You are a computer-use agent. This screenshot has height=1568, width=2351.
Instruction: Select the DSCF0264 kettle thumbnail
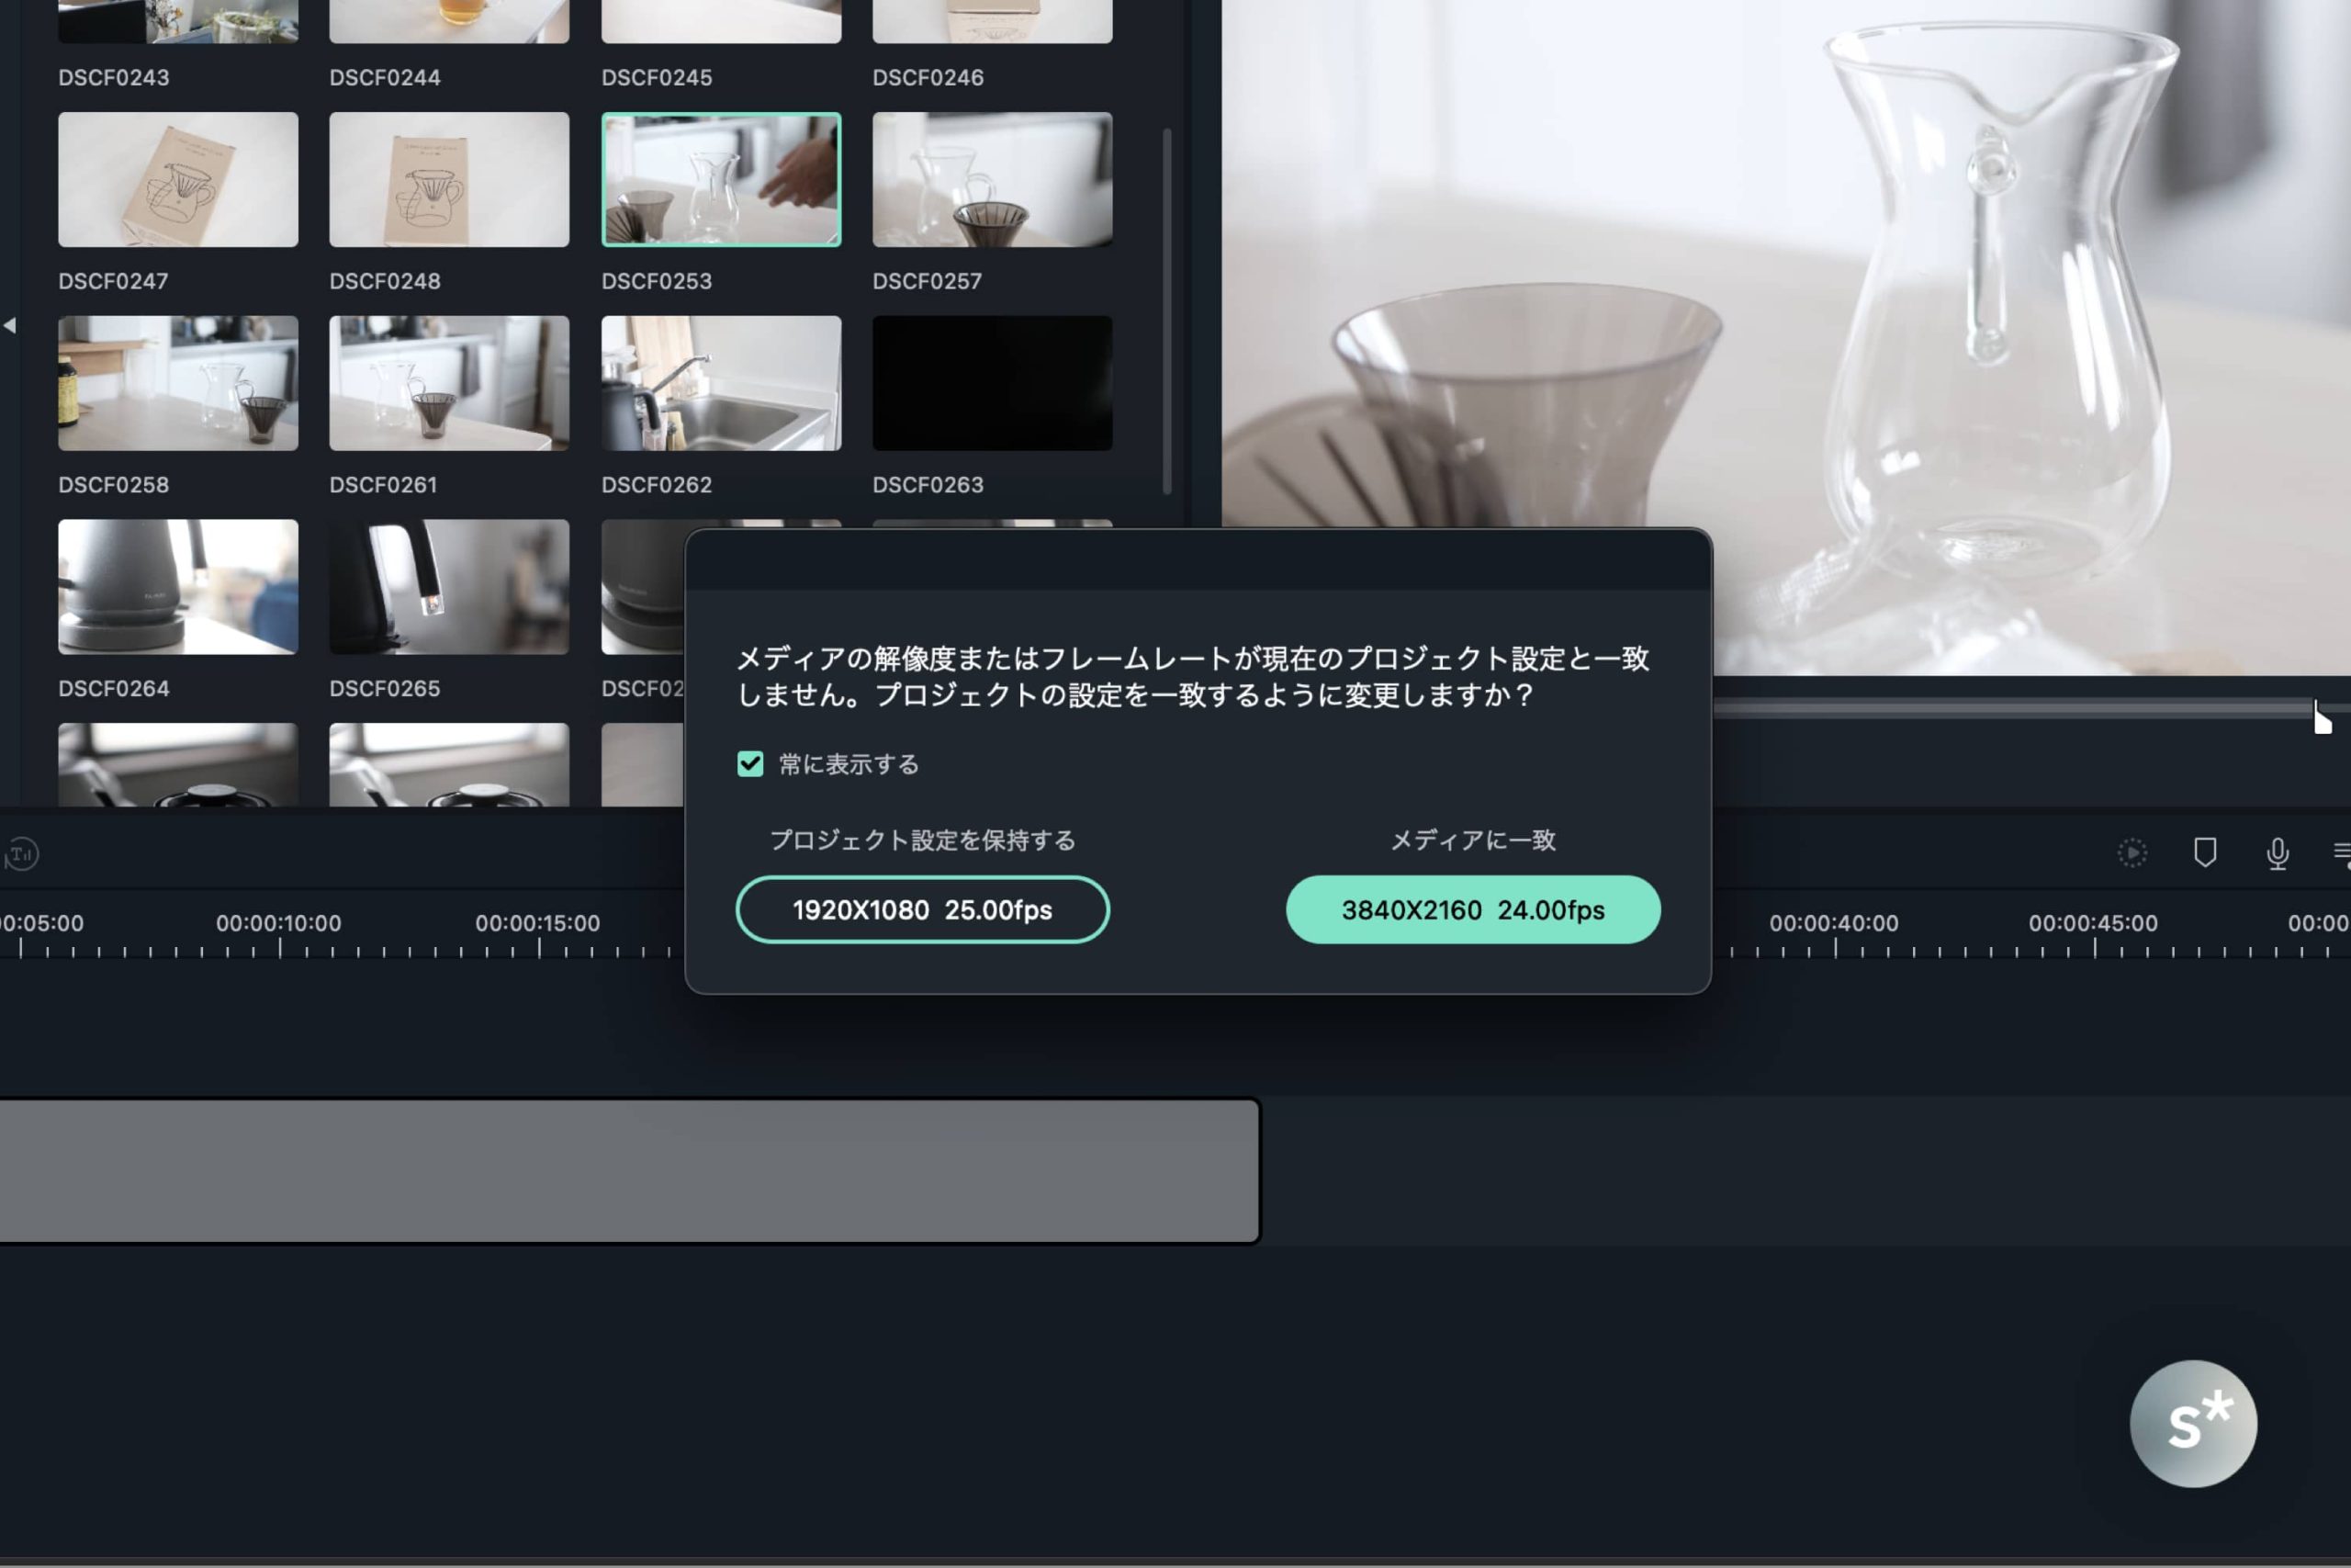pyautogui.click(x=178, y=587)
